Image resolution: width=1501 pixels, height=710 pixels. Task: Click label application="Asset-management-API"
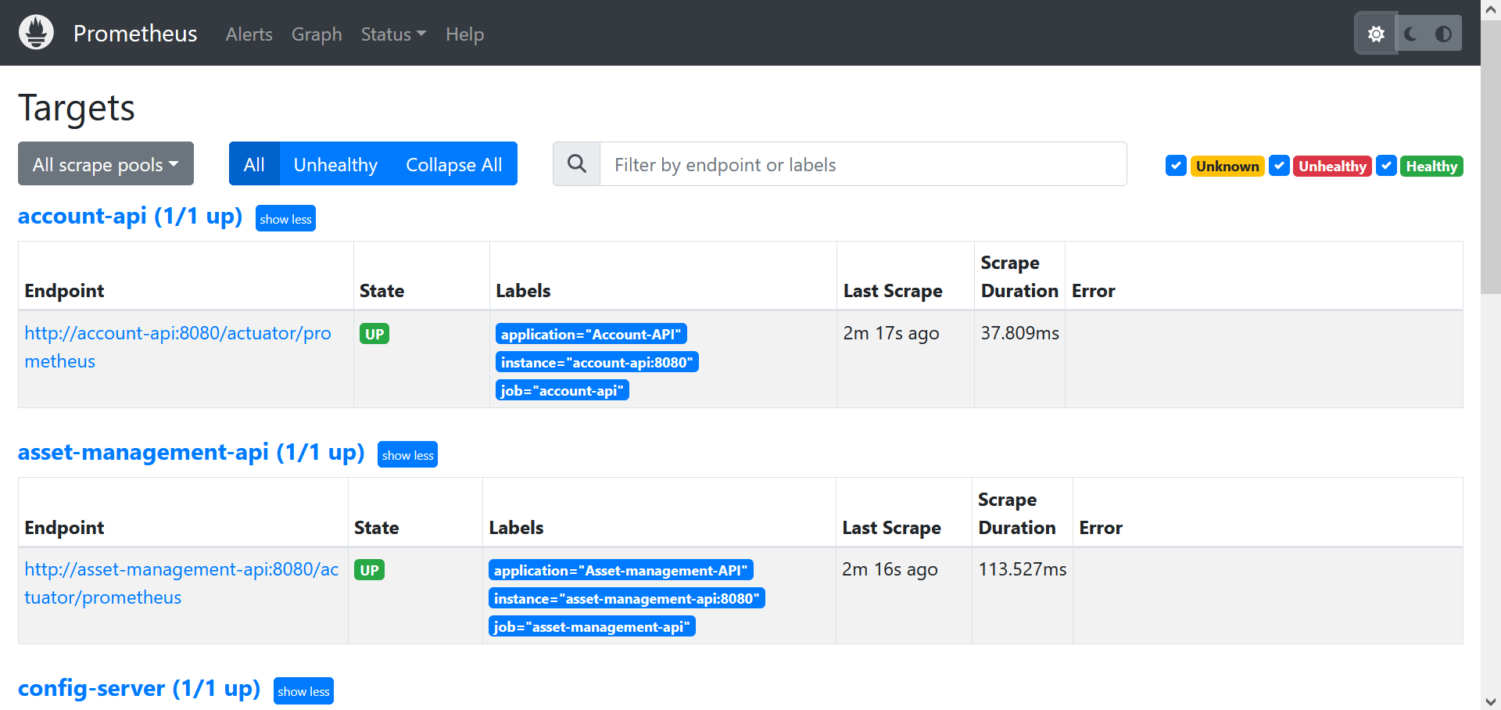tap(621, 570)
